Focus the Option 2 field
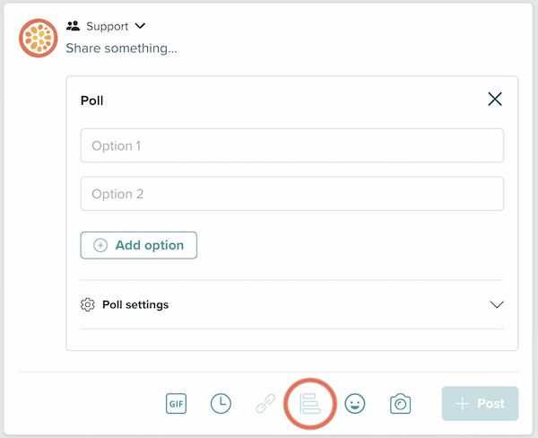538x438 pixels. point(291,194)
